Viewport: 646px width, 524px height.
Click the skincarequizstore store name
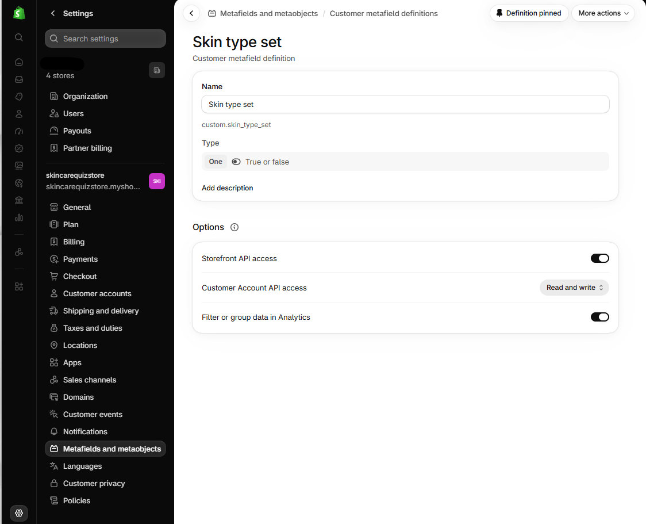pyautogui.click(x=75, y=175)
